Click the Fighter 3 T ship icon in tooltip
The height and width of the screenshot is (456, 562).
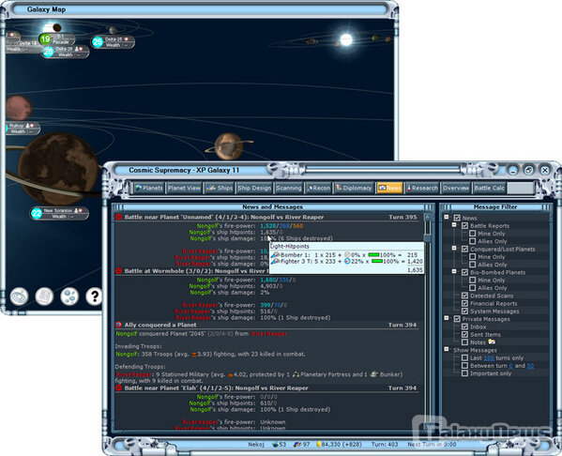[x=275, y=262]
